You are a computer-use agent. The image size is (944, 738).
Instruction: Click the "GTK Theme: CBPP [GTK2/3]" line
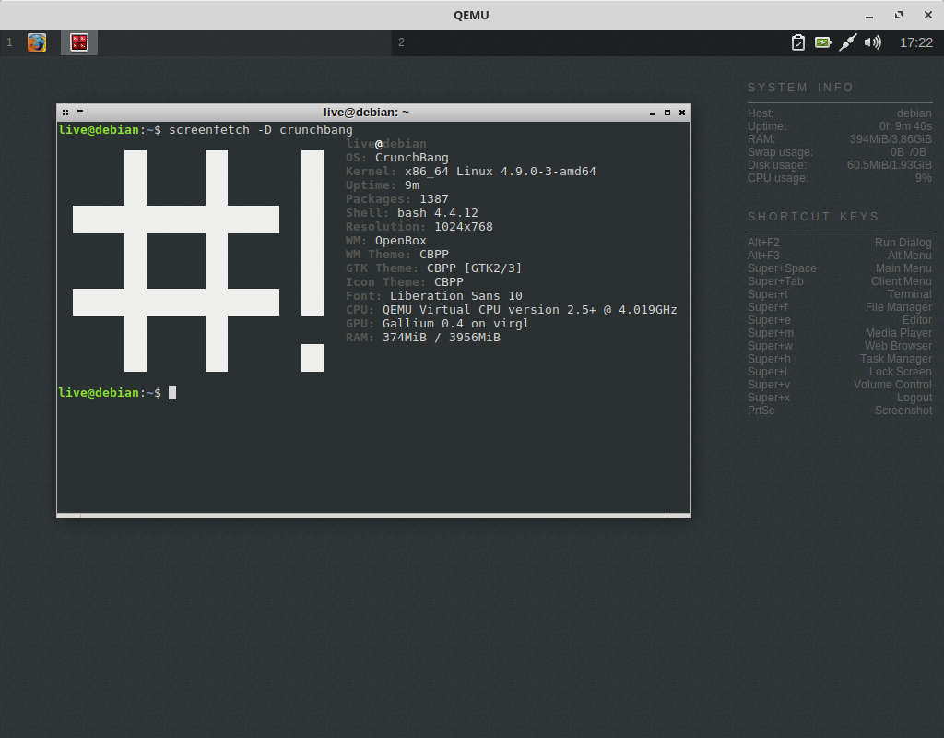tap(433, 268)
